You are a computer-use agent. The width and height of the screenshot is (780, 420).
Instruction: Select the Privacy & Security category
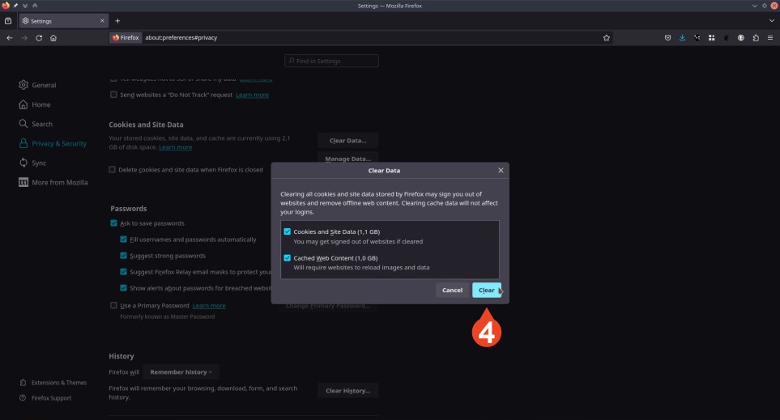[58, 143]
